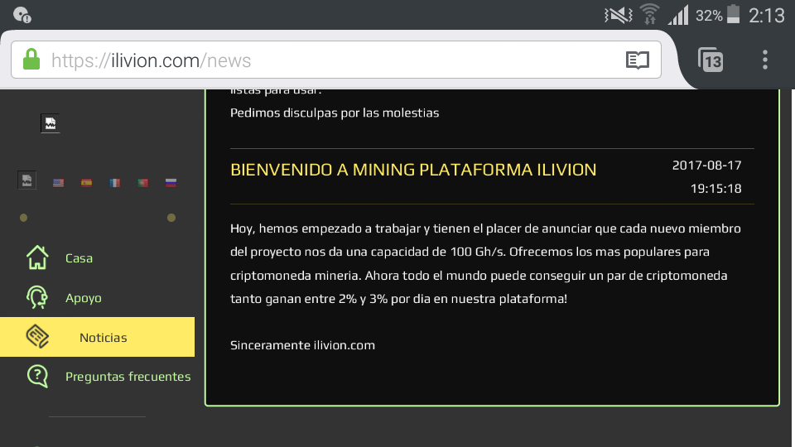Pick the Portugal flag language

(143, 183)
